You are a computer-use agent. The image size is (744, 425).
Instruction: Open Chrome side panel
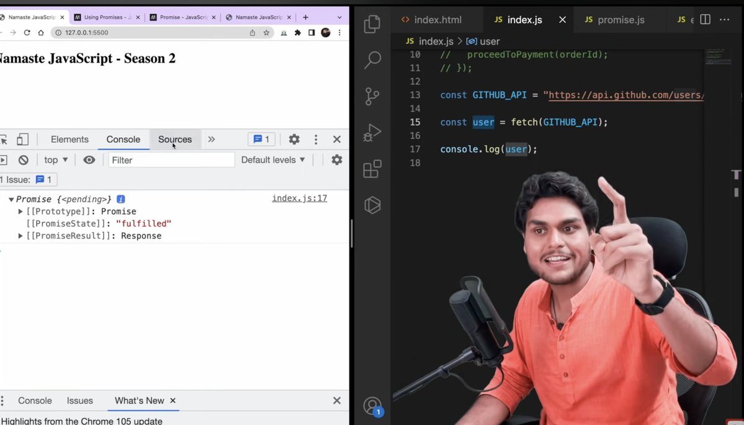[311, 33]
